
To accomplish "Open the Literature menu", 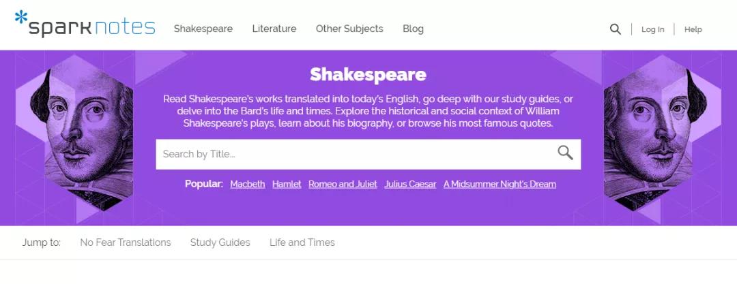I will pyautogui.click(x=274, y=29).
